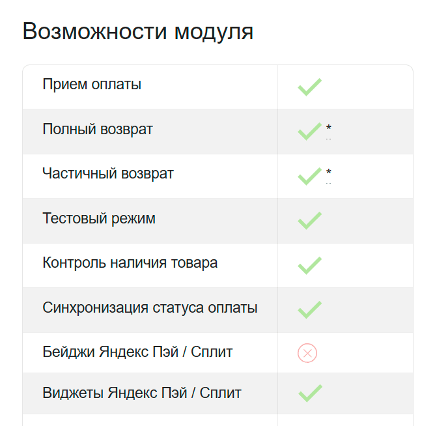Select the Синхронизация статуса оплаты label
This screenshot has height=426, width=435.
(x=150, y=307)
